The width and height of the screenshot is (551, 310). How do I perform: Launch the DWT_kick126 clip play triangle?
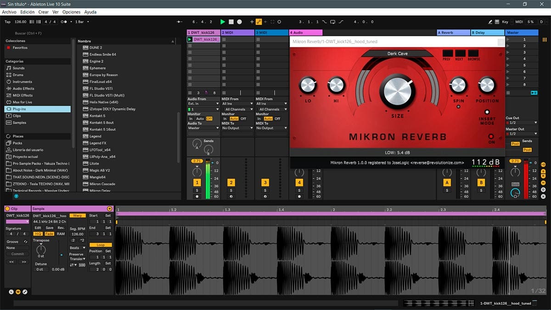190,39
